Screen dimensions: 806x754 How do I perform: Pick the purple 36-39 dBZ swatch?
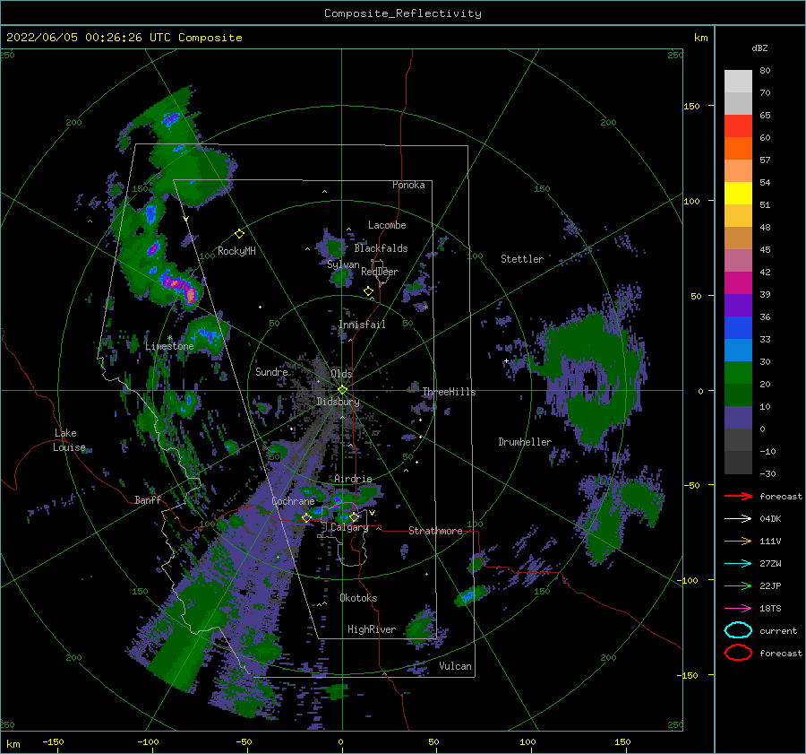coord(738,306)
